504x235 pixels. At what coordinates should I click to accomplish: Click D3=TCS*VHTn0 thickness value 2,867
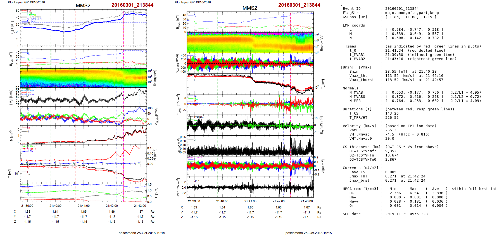tap(391, 160)
